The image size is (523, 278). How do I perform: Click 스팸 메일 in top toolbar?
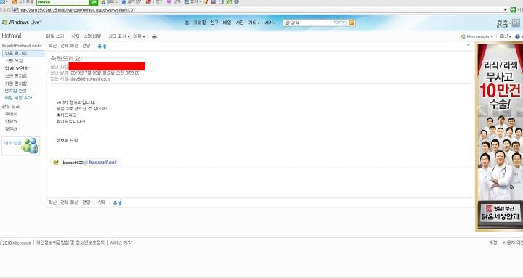(92, 36)
